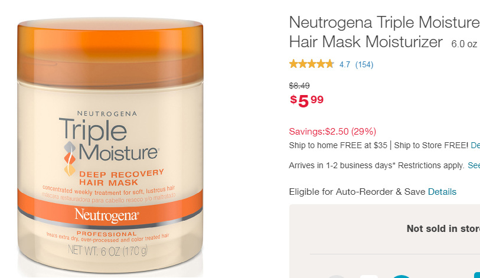Decrease quantity with the grey minus button
The image size is (480, 278).
337,276
